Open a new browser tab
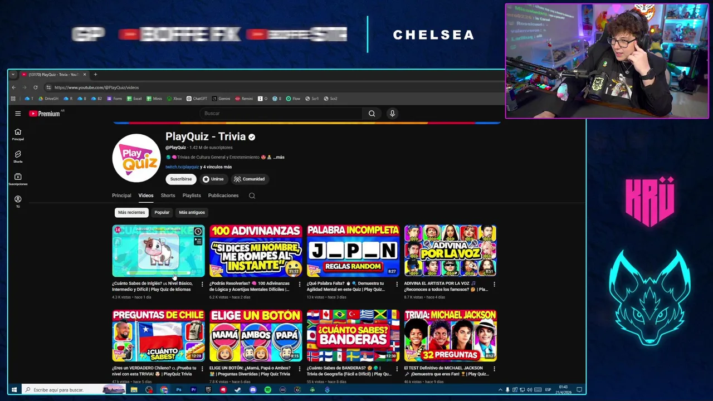Image resolution: width=713 pixels, height=401 pixels. 95,75
